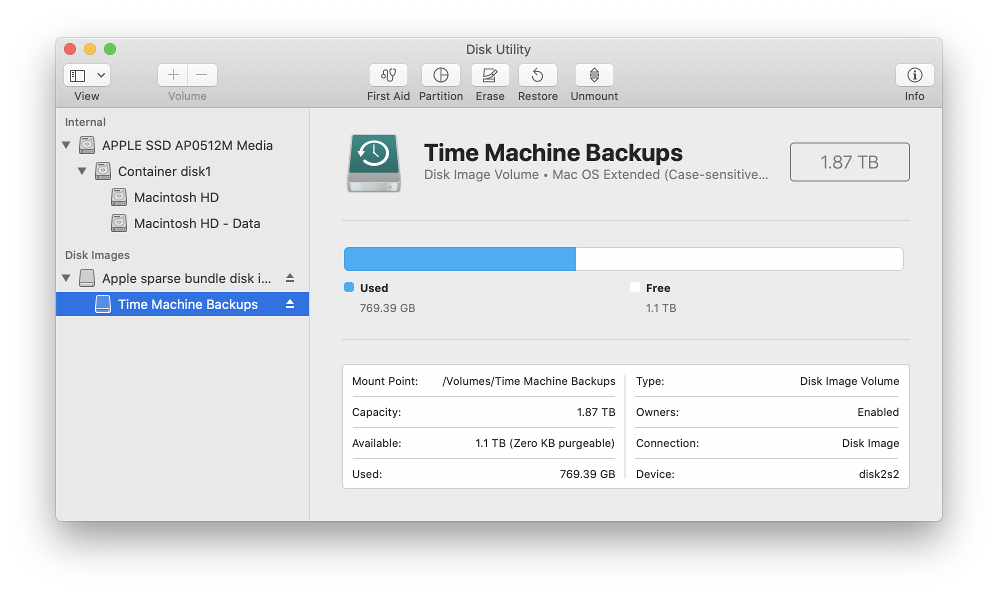Run First Aid on the volume
Viewport: 998px width, 595px height.
point(388,75)
